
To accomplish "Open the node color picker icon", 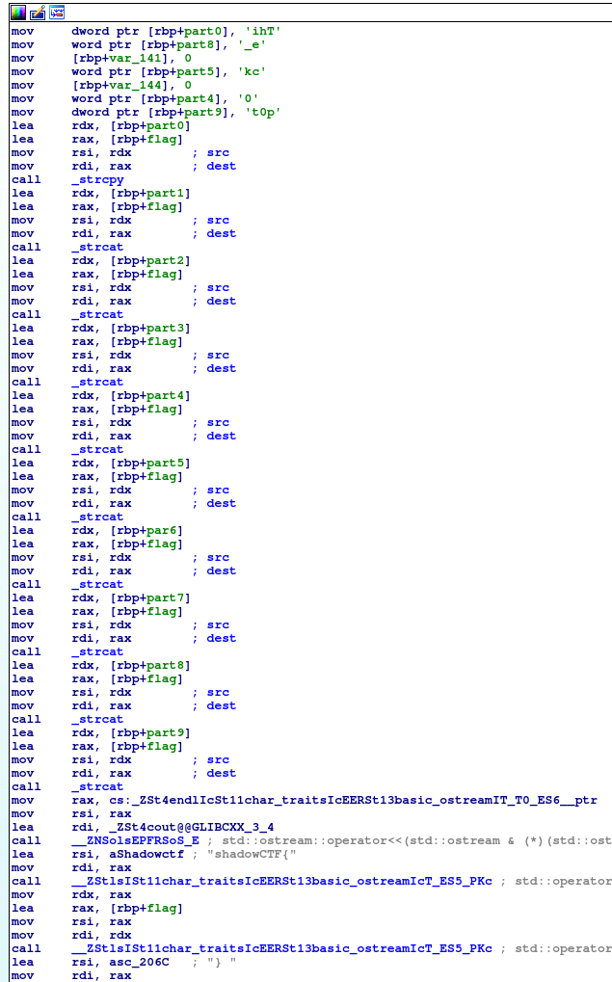I will (18, 13).
